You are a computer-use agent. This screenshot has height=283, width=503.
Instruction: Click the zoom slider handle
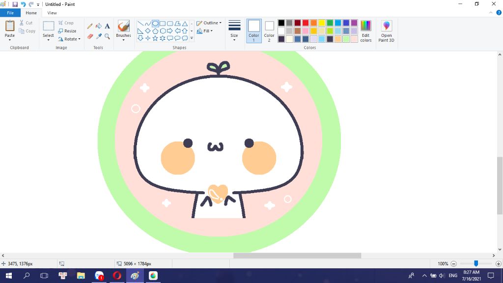(476, 263)
